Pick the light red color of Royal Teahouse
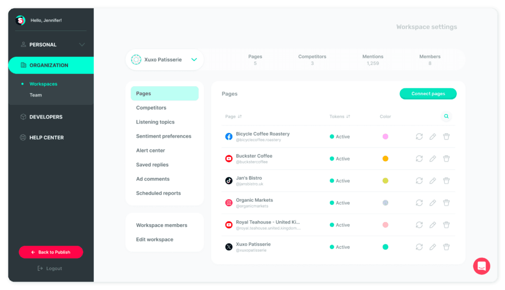This screenshot has height=290, width=505. 385,225
